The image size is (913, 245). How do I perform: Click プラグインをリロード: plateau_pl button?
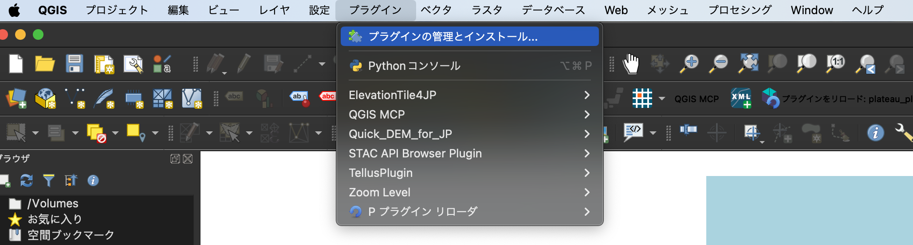(x=846, y=99)
